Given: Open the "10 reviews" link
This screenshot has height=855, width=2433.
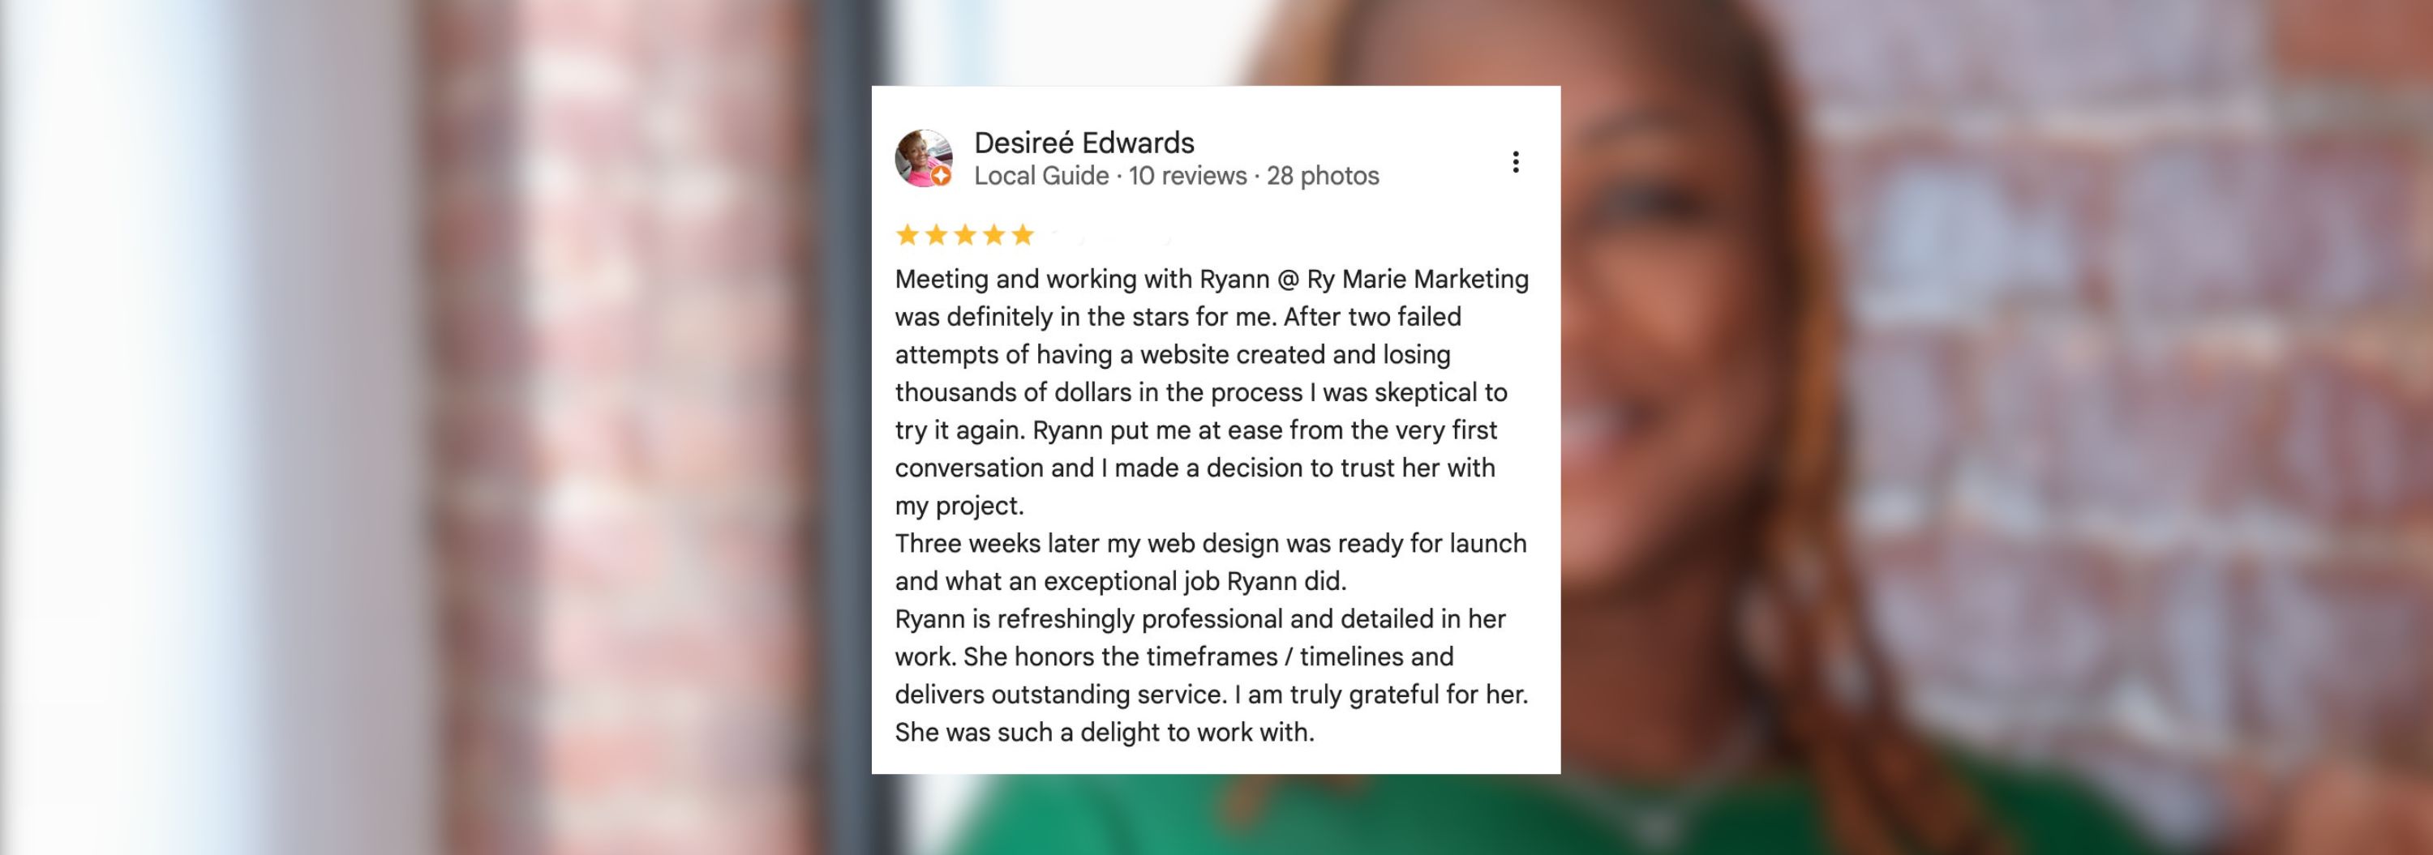Looking at the screenshot, I should pos(1187,177).
